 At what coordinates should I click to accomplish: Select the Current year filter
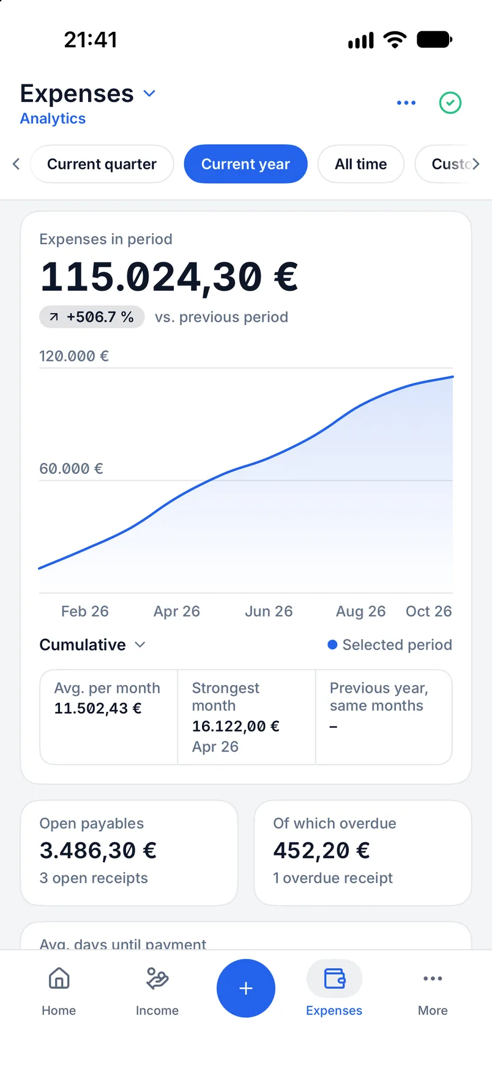(246, 164)
